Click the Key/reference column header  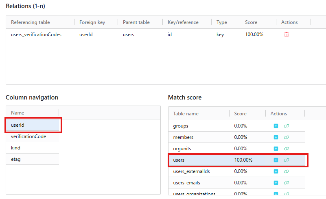183,22
